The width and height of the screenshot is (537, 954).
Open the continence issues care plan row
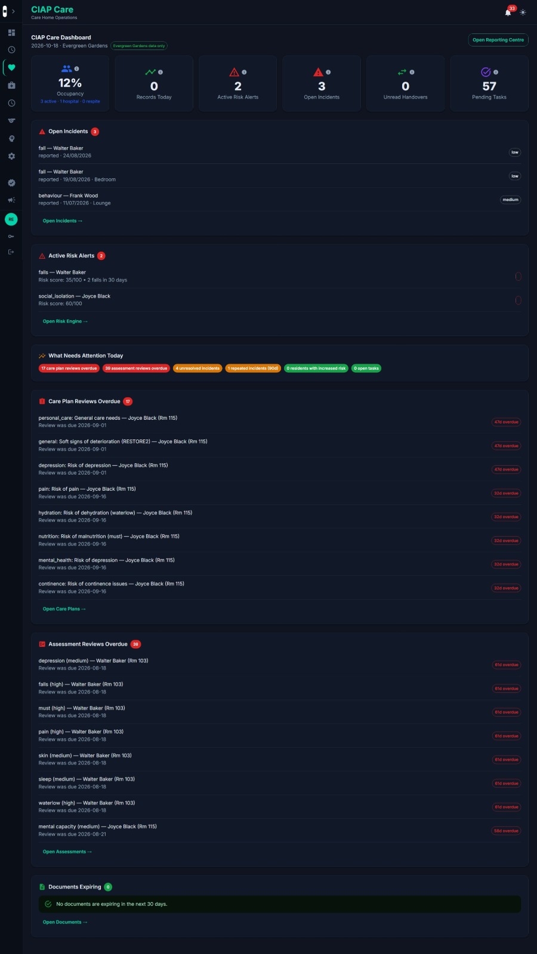(280, 587)
